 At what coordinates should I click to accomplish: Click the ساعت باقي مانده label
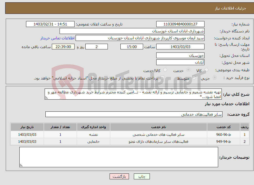click(x=36, y=47)
